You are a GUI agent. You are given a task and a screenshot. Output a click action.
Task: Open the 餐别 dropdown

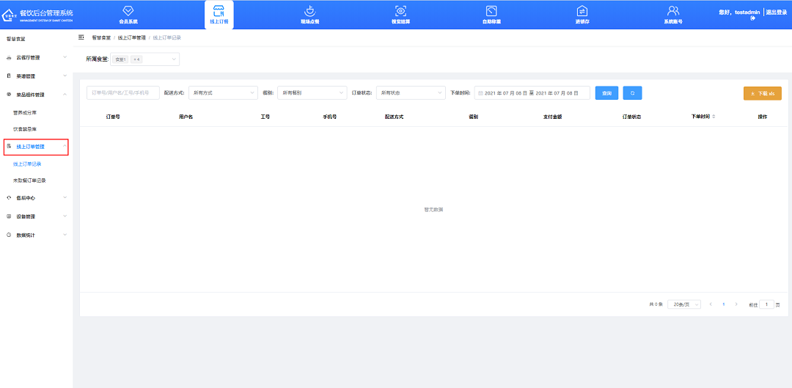[x=312, y=93]
